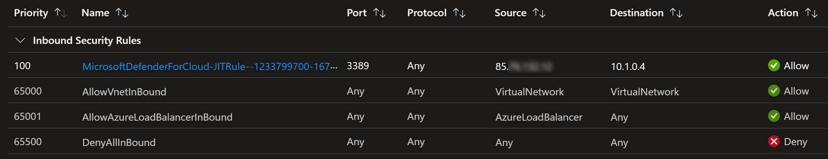828x159 pixels.
Task: Click the Destination column header text
Action: 636,13
